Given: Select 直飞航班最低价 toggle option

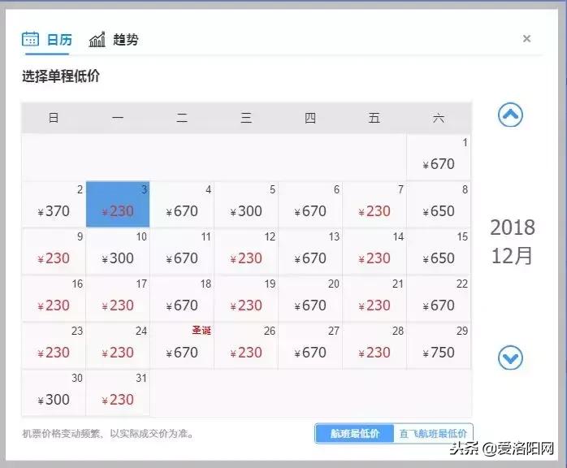Looking at the screenshot, I should click(433, 433).
